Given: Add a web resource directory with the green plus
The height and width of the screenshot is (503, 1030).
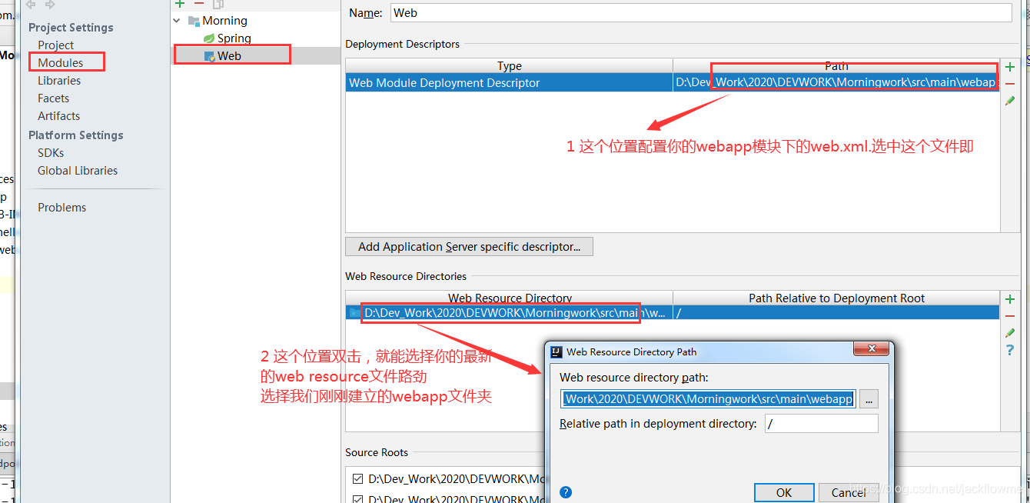Looking at the screenshot, I should 1010,299.
